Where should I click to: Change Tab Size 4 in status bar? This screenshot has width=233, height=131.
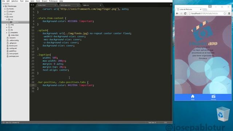(x=152, y=123)
